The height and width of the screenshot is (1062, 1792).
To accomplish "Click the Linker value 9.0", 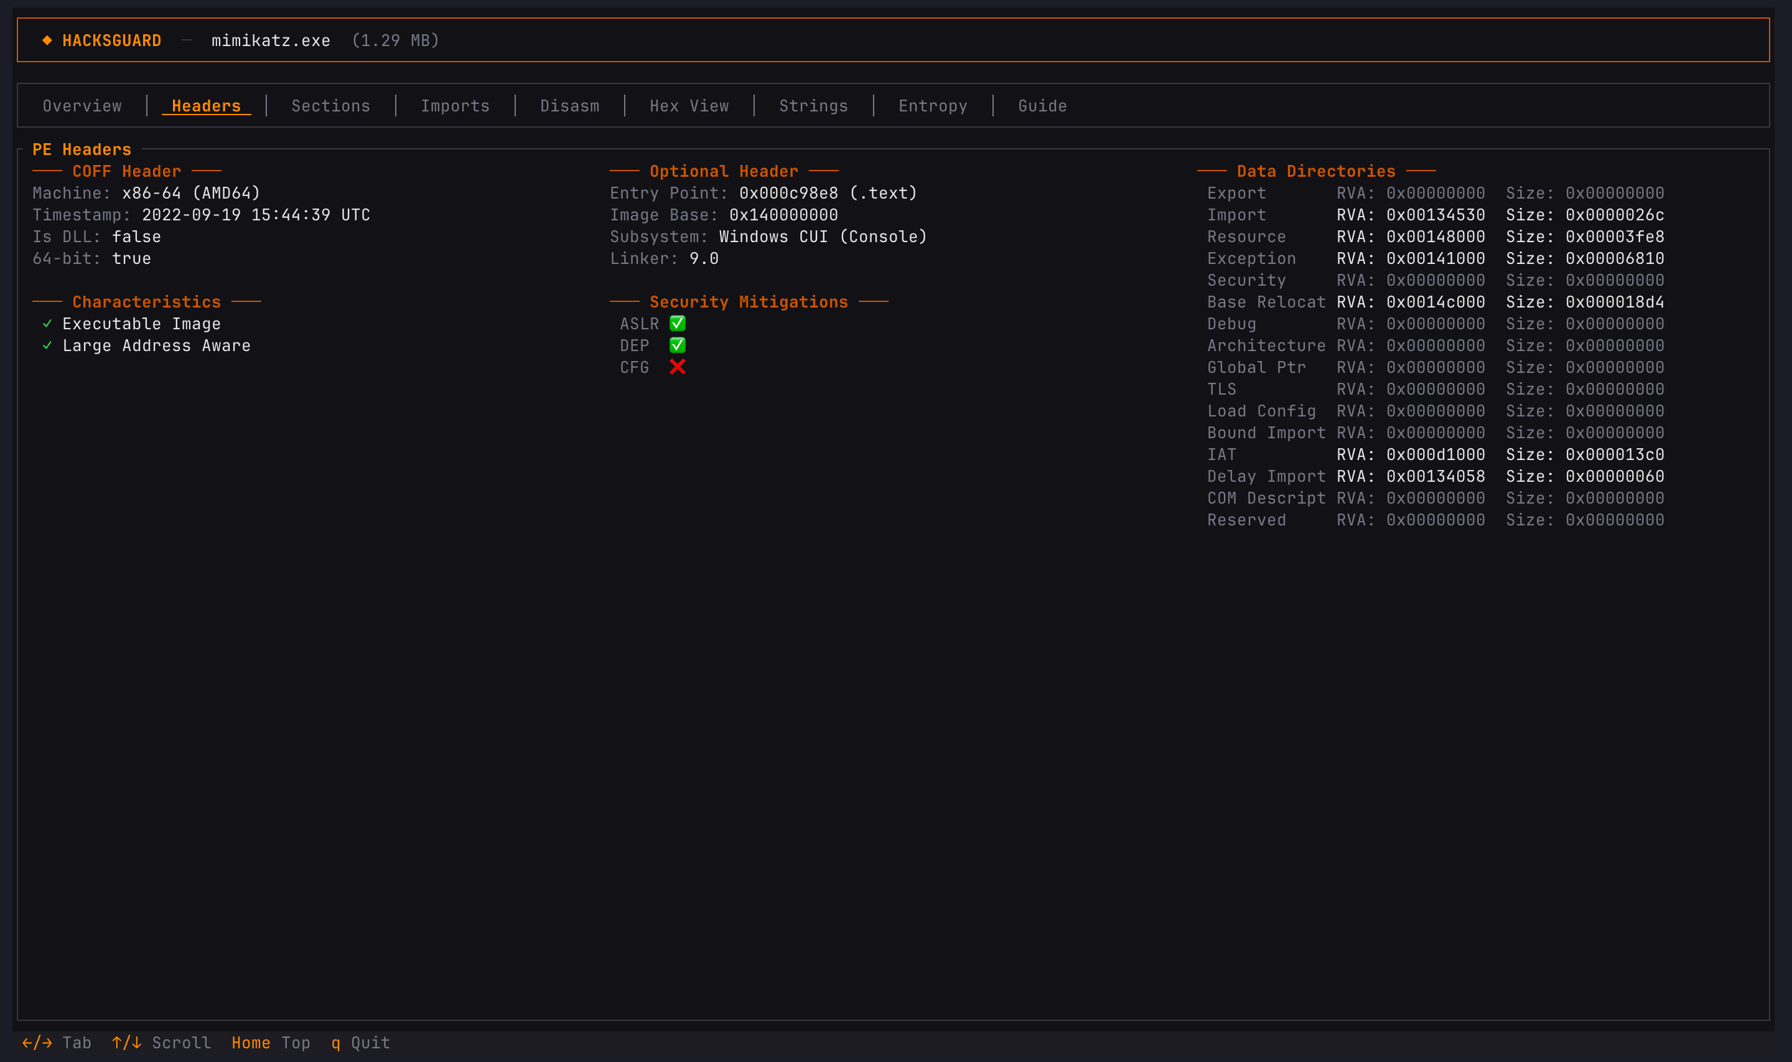I will pos(704,258).
